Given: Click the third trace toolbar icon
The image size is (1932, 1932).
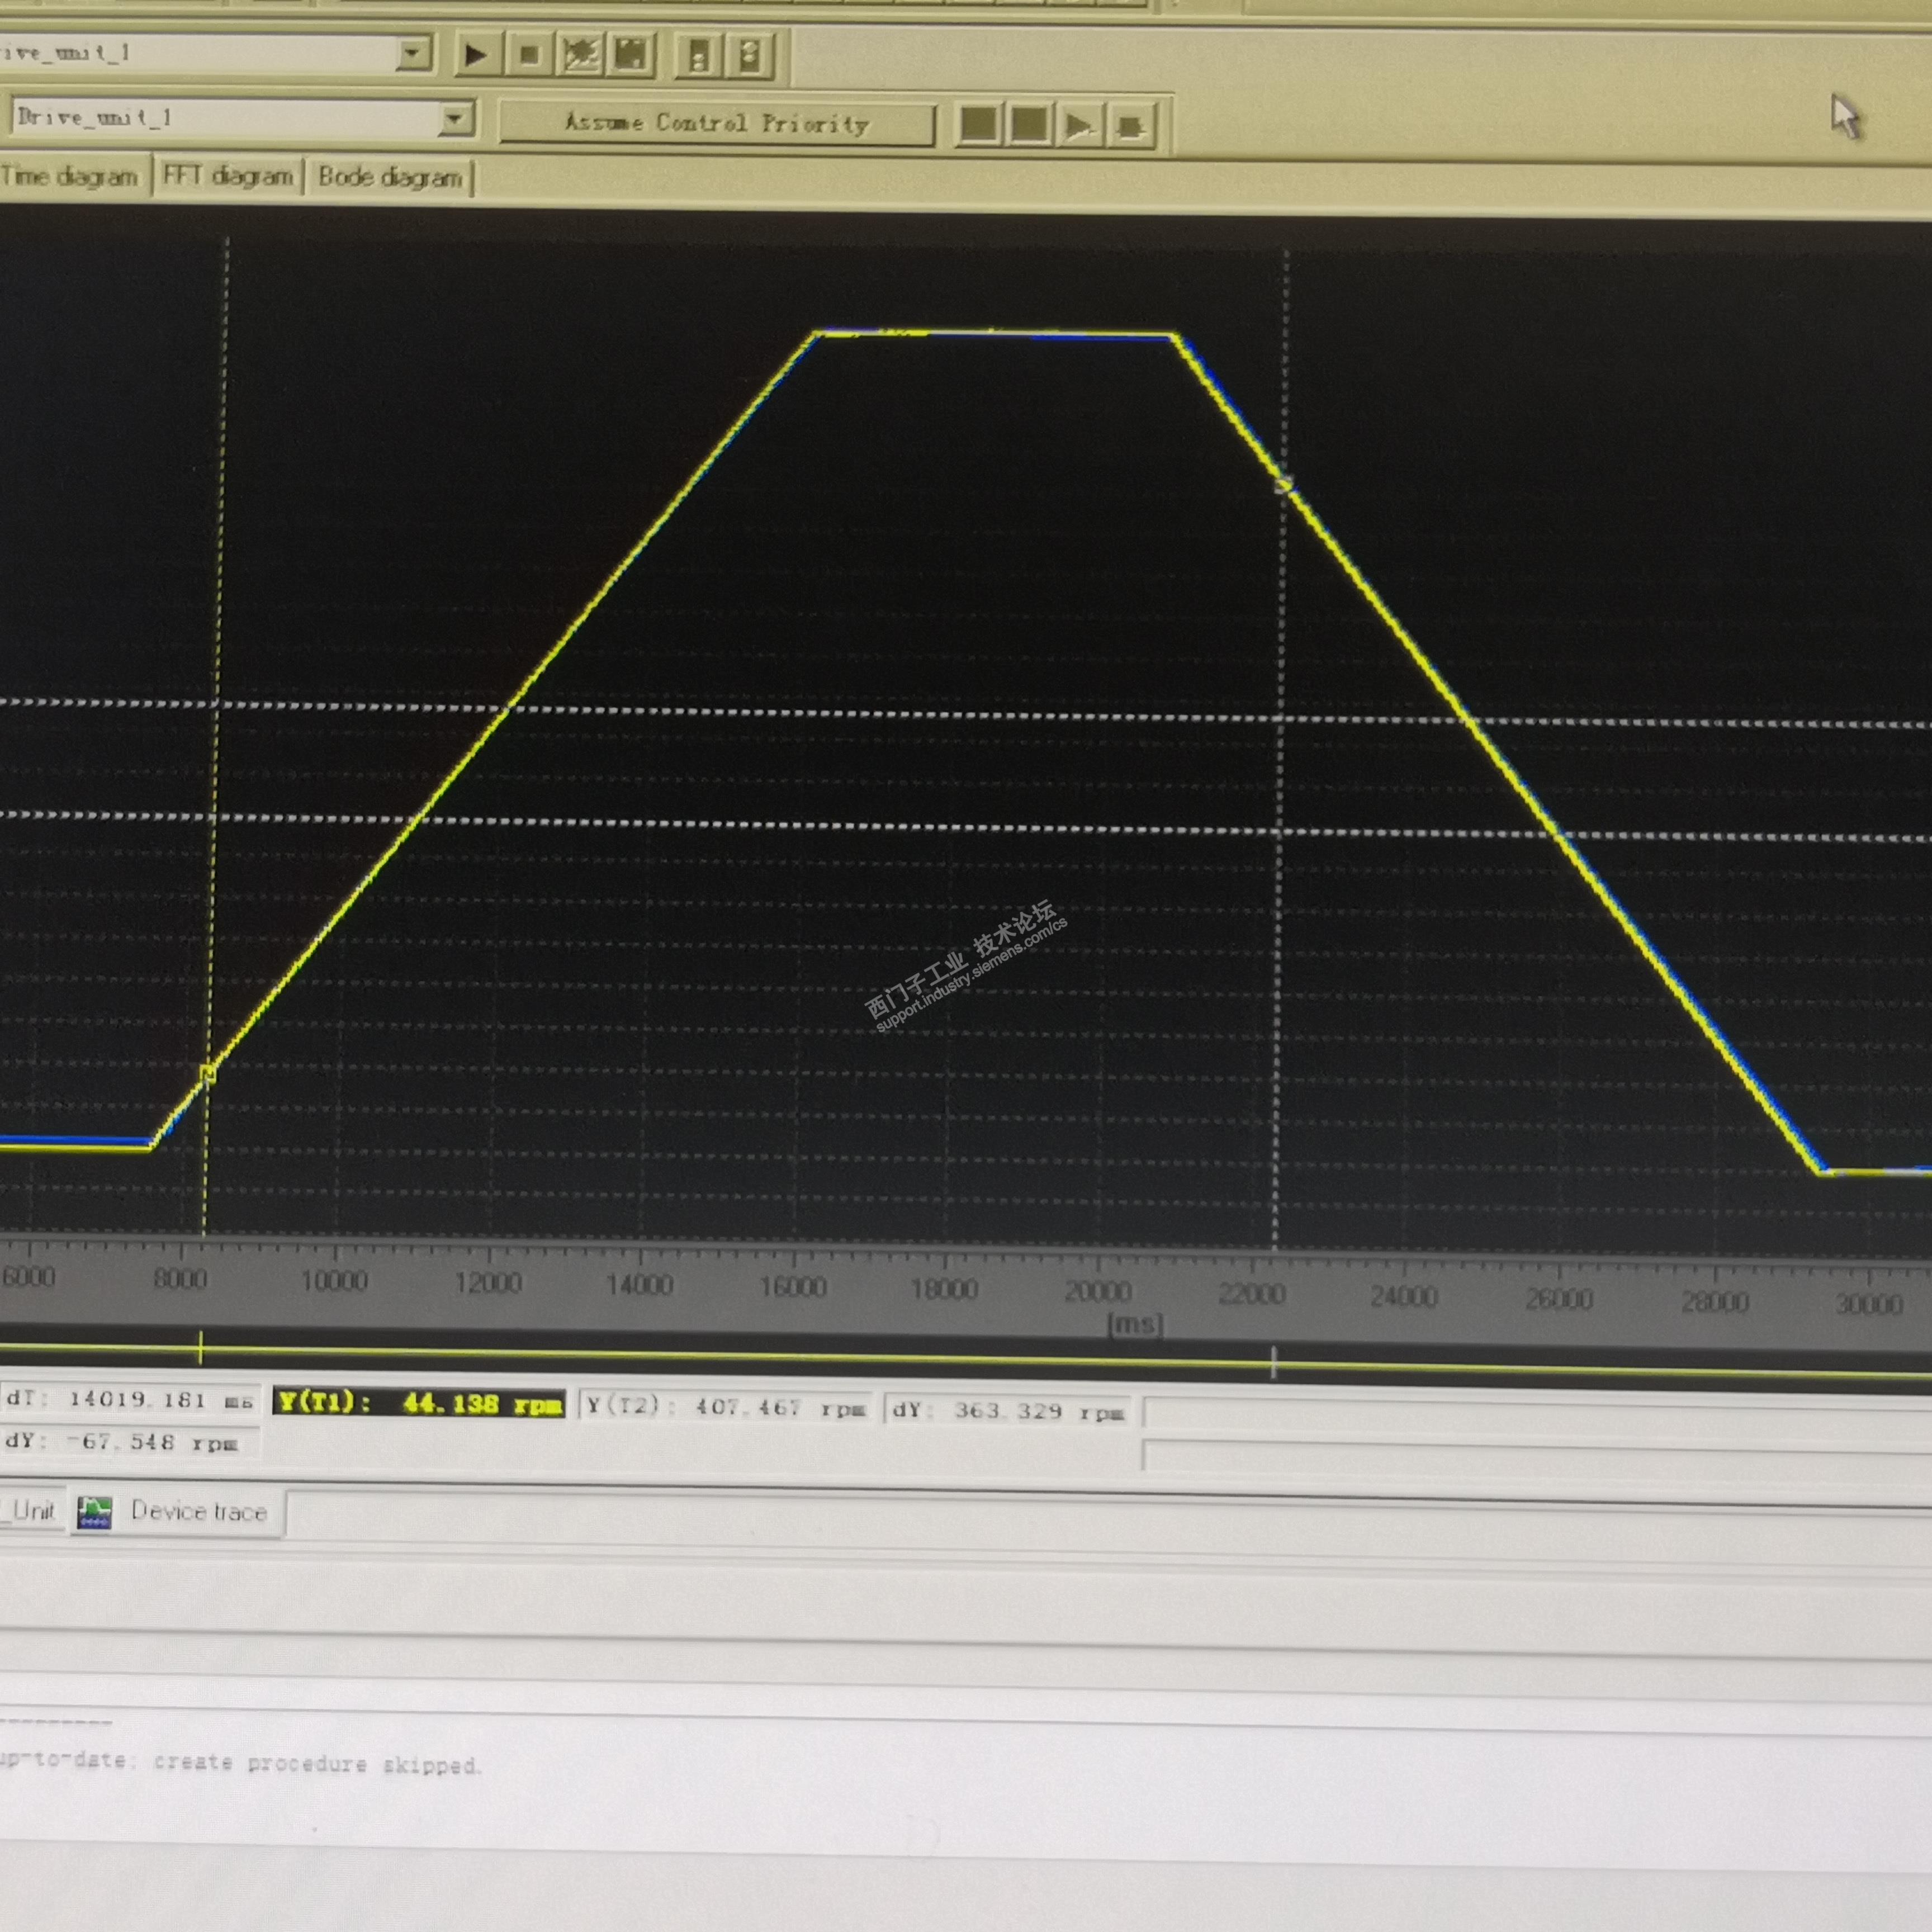Looking at the screenshot, I should pyautogui.click(x=581, y=54).
